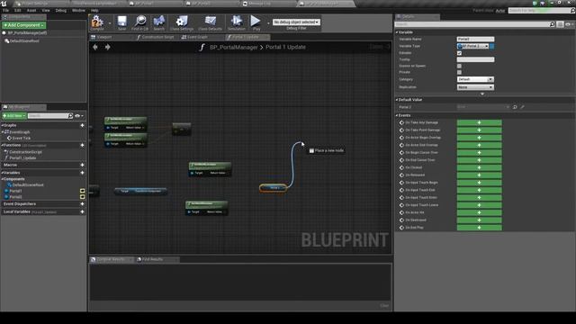Image resolution: width=576 pixels, height=324 pixels.
Task: Save the blueprint
Action: click(x=122, y=22)
